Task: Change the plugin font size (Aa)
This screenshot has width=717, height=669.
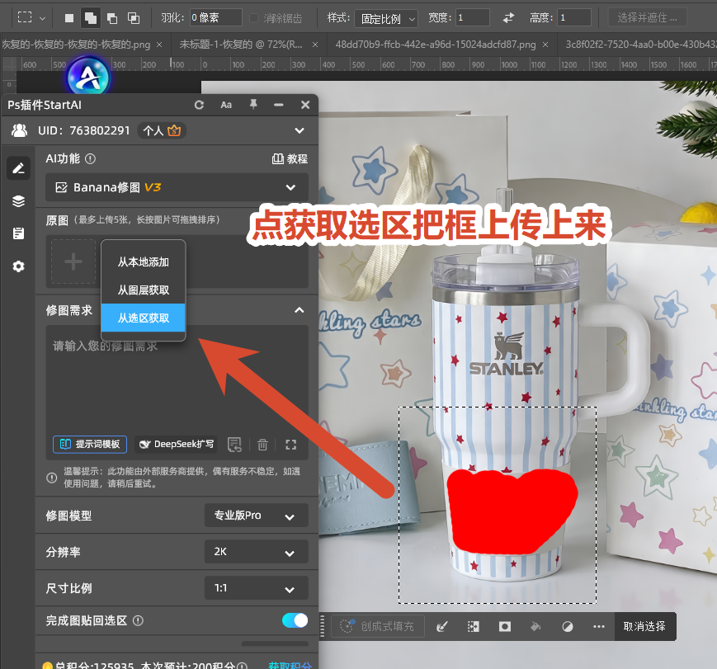Action: point(226,105)
